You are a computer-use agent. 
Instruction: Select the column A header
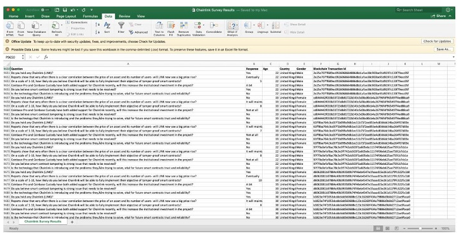click(x=128, y=64)
